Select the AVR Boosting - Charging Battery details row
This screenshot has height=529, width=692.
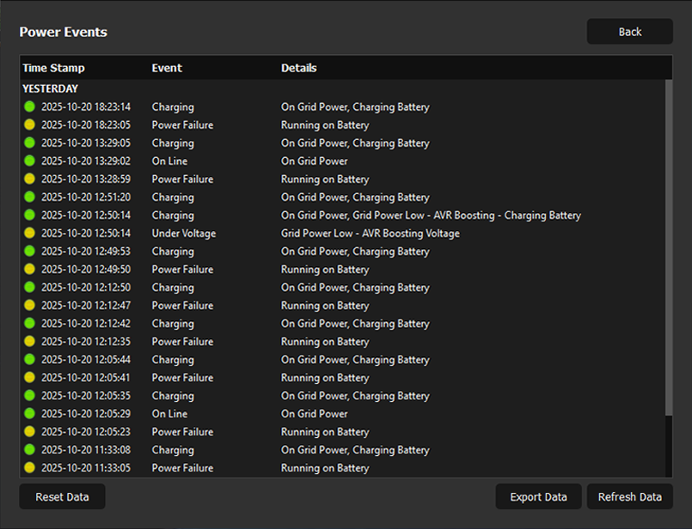[x=431, y=216]
